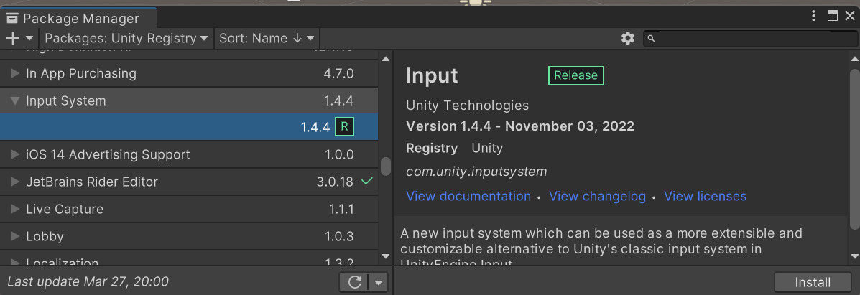The image size is (860, 295).
Task: Click the Lobby package name
Action: pyautogui.click(x=45, y=236)
